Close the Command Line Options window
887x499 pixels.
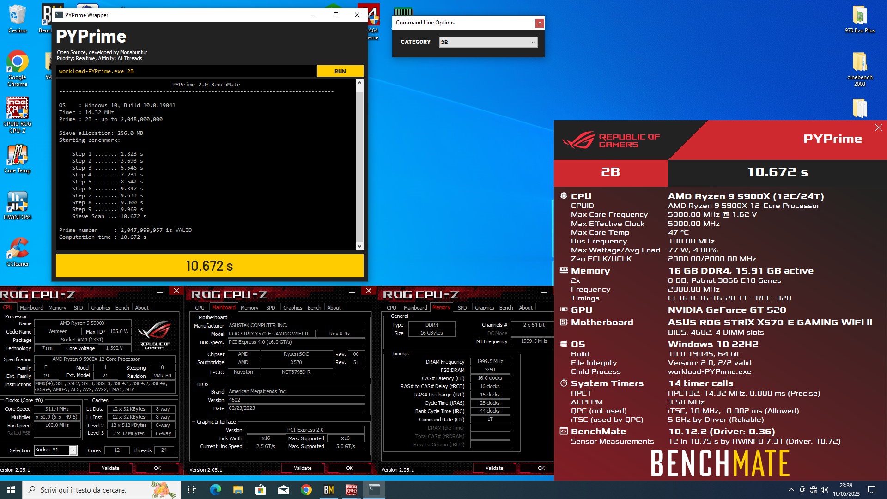point(539,23)
